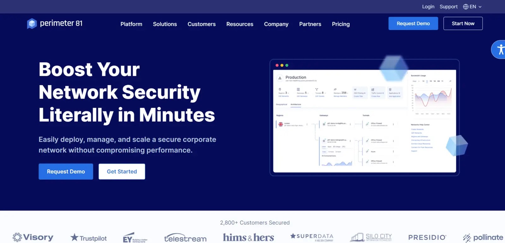
Task: Open the accessibility widget icon
Action: click(500, 49)
